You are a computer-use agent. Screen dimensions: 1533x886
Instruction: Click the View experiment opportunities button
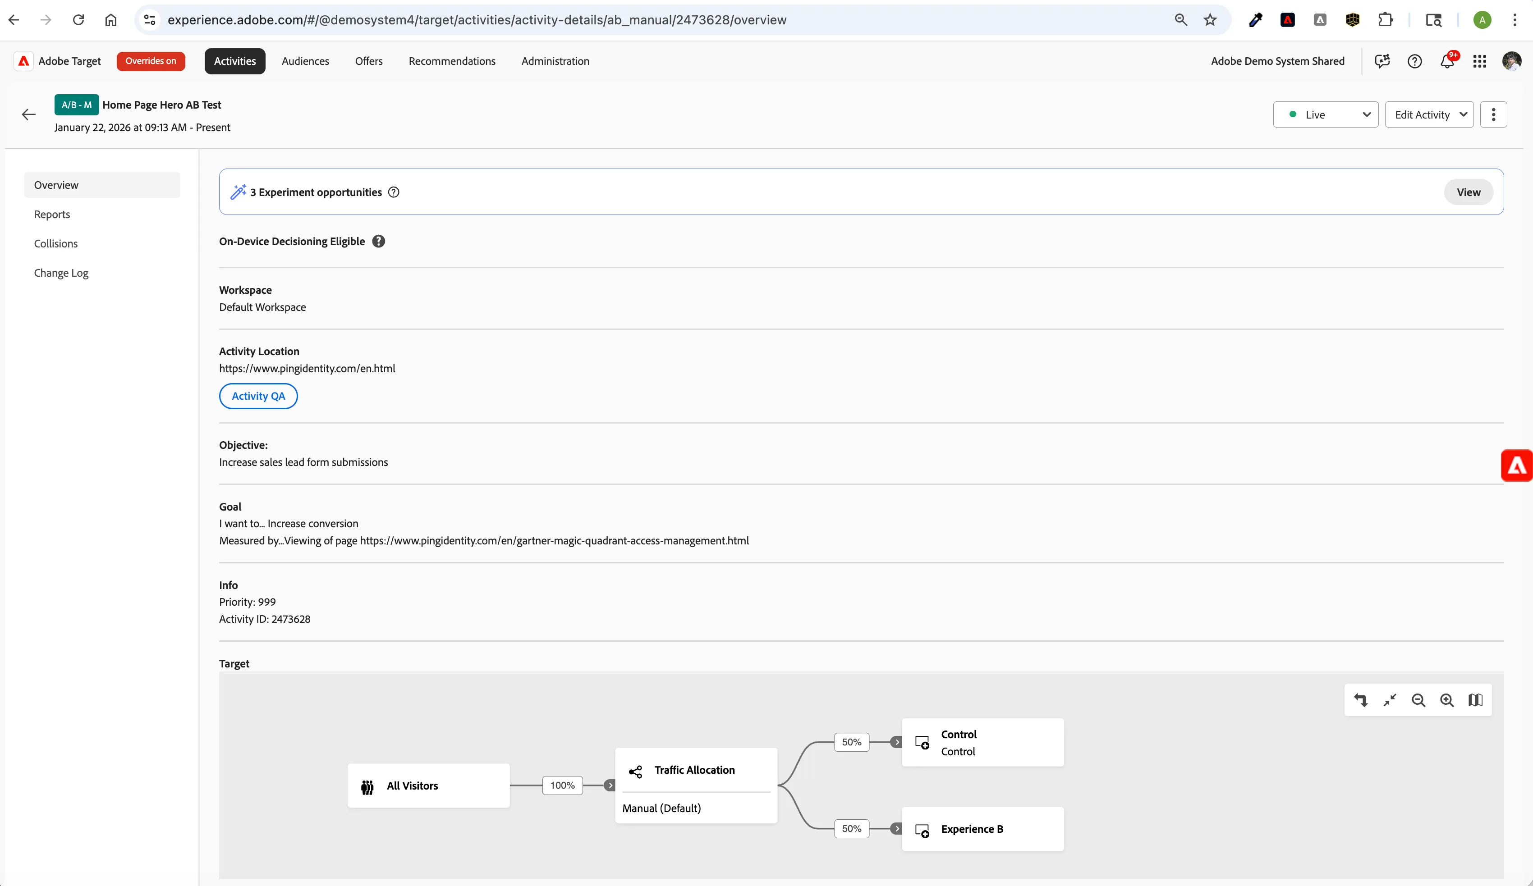[x=1469, y=192]
